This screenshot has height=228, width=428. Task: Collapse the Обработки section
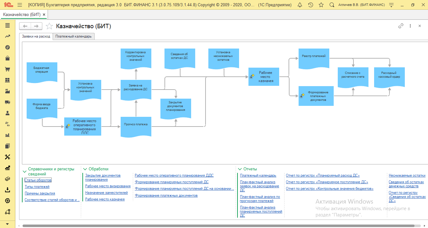pyautogui.click(x=85, y=169)
